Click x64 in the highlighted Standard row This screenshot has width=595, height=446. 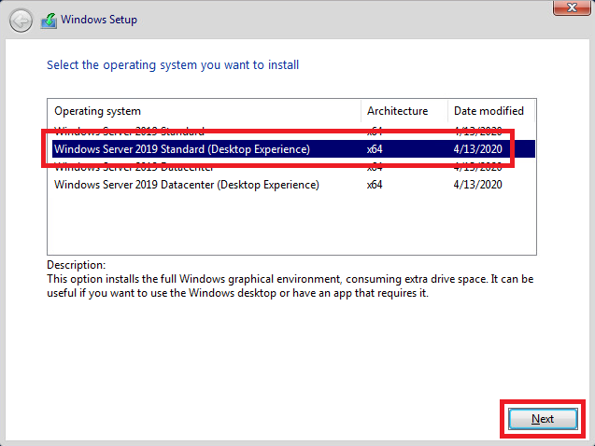tap(375, 149)
